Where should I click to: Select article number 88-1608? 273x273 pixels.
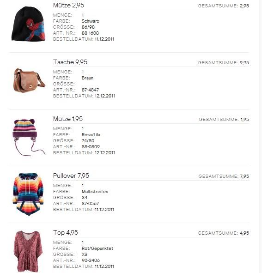(x=90, y=33)
